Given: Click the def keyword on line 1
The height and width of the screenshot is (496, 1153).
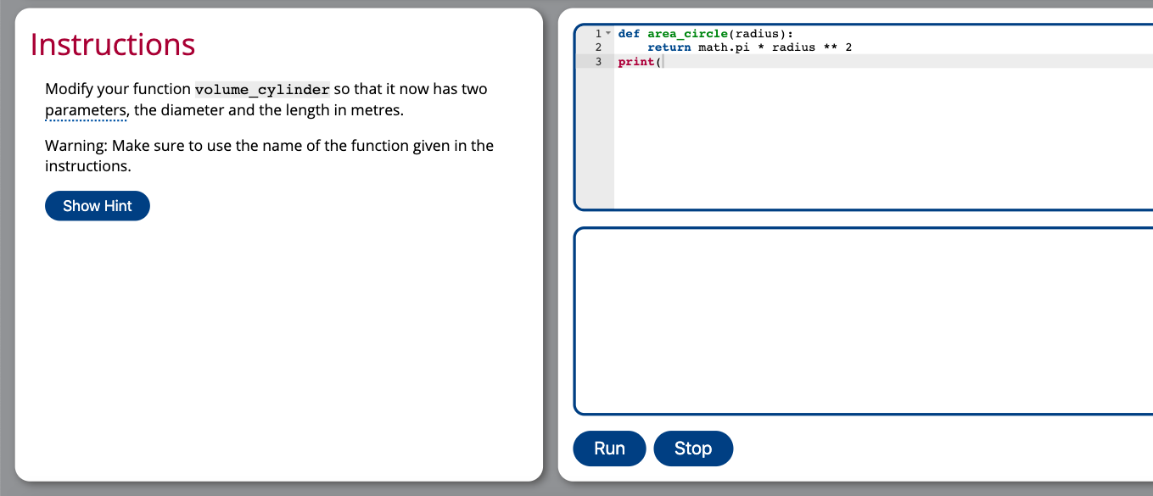Looking at the screenshot, I should 630,33.
